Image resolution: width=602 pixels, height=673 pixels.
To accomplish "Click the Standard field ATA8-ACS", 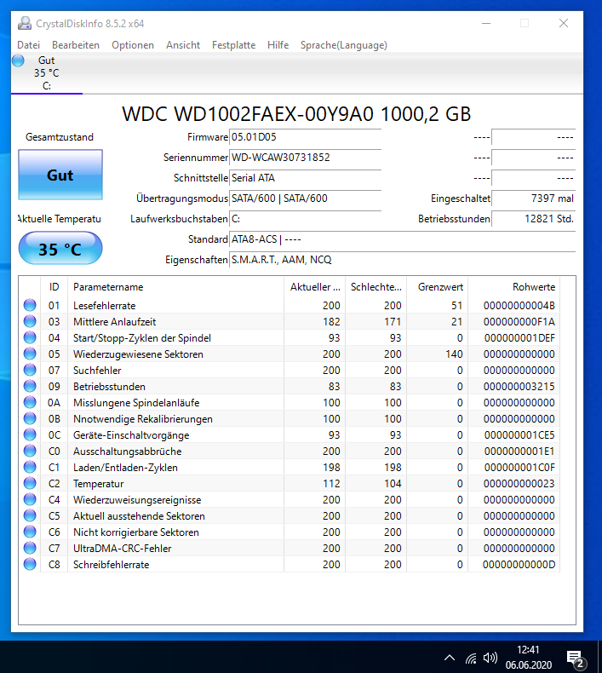I will coord(402,239).
